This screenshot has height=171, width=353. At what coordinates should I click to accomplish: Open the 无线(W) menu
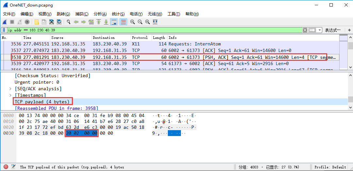155,14
